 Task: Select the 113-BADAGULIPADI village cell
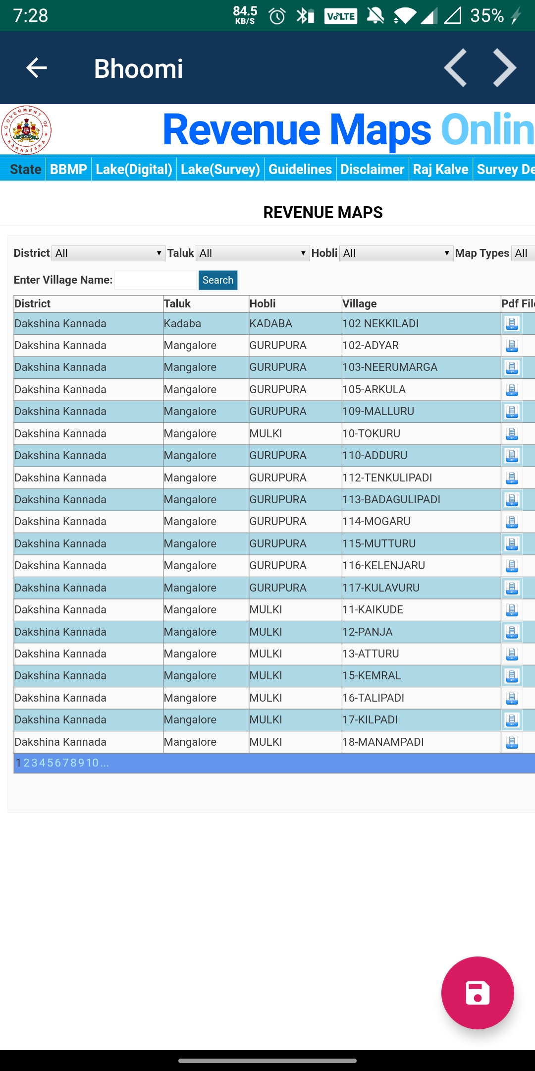pyautogui.click(x=421, y=500)
